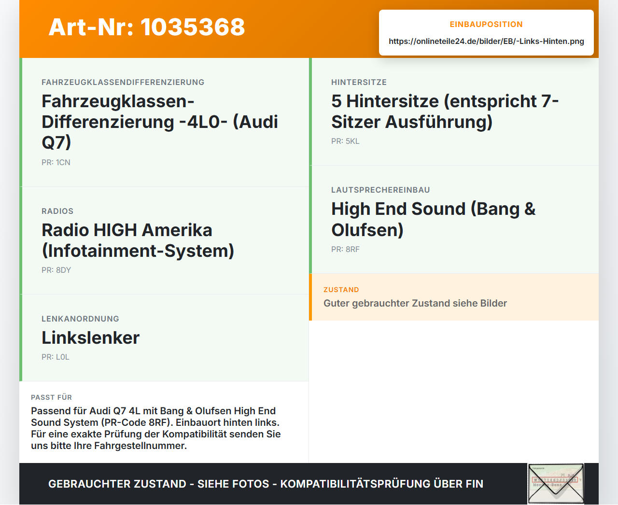Click the RADIOS label
The width and height of the screenshot is (618, 505).
57,211
